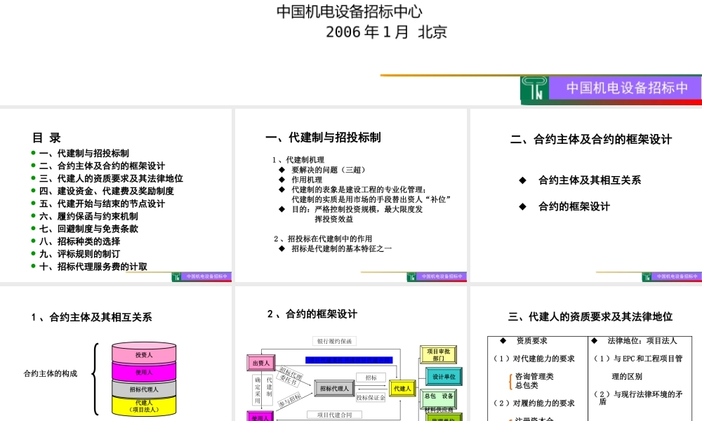Click the date text 2006 年 1 月 北京
The height and width of the screenshot is (421, 702).
click(x=386, y=32)
